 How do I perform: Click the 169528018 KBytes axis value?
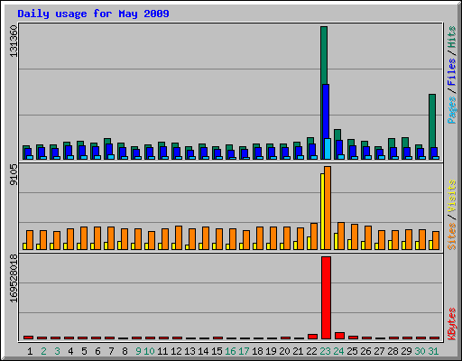14,279
